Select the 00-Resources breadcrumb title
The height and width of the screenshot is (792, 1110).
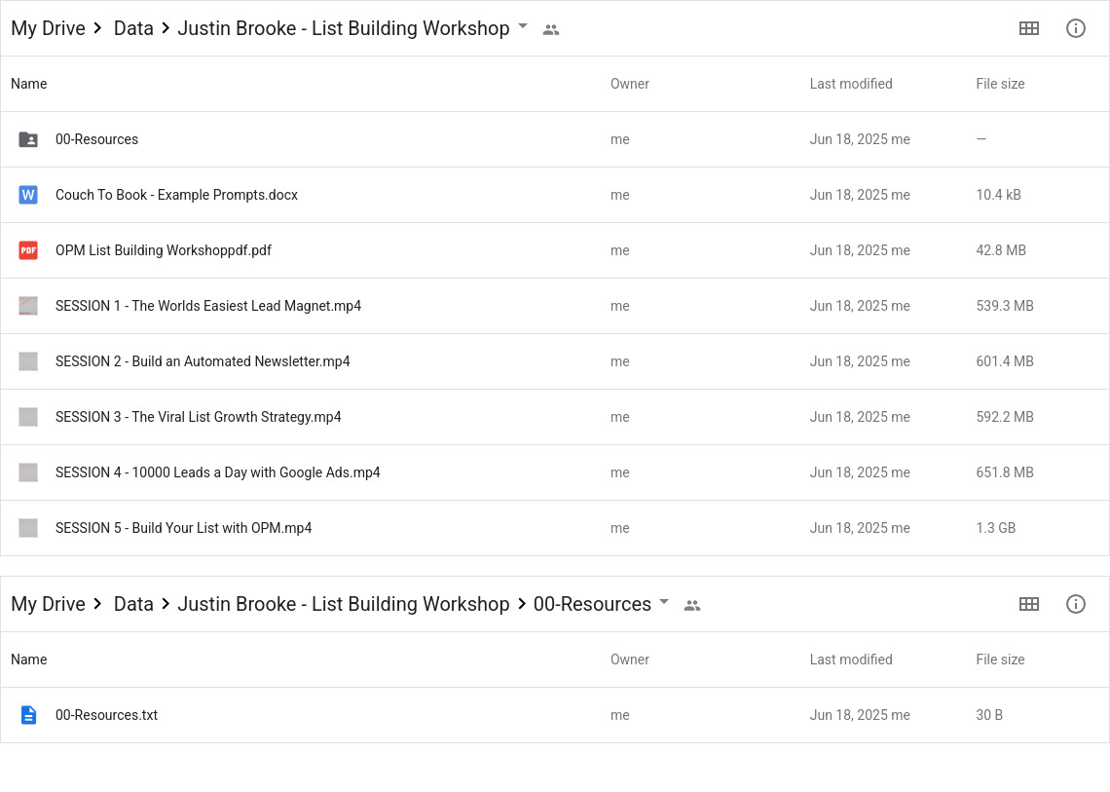coord(593,604)
